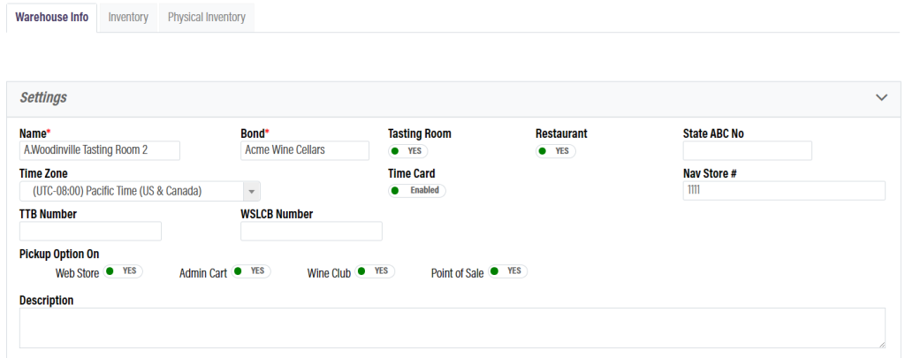Disable the Time Card toggle

pyautogui.click(x=417, y=190)
